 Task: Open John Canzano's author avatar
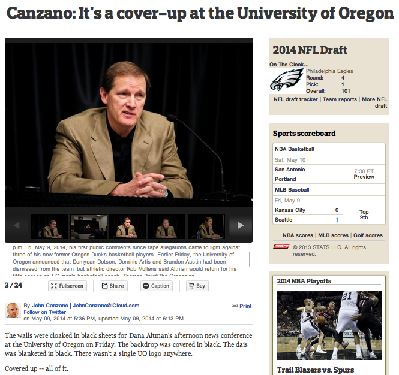click(x=13, y=310)
